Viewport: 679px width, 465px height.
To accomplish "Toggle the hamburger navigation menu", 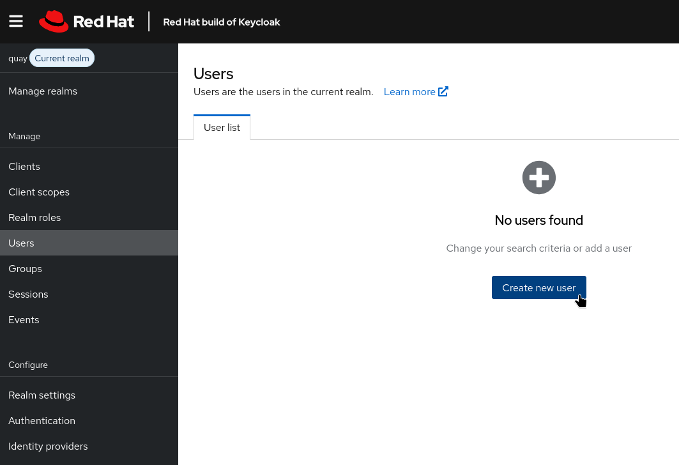I will [x=16, y=21].
